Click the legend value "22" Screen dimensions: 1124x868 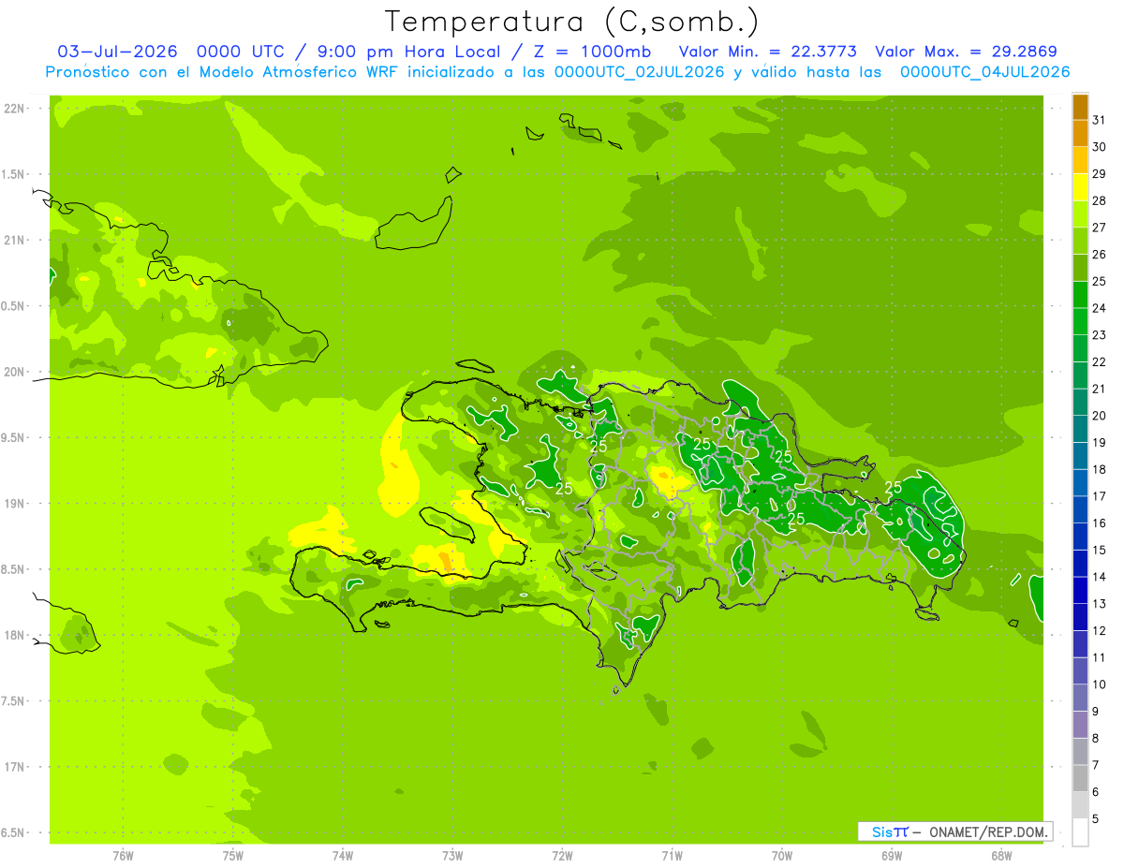(1100, 362)
